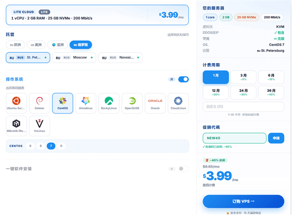The height and width of the screenshot is (215, 292).
Task: Pick the Almalinux OS icon
Action: point(86,103)
